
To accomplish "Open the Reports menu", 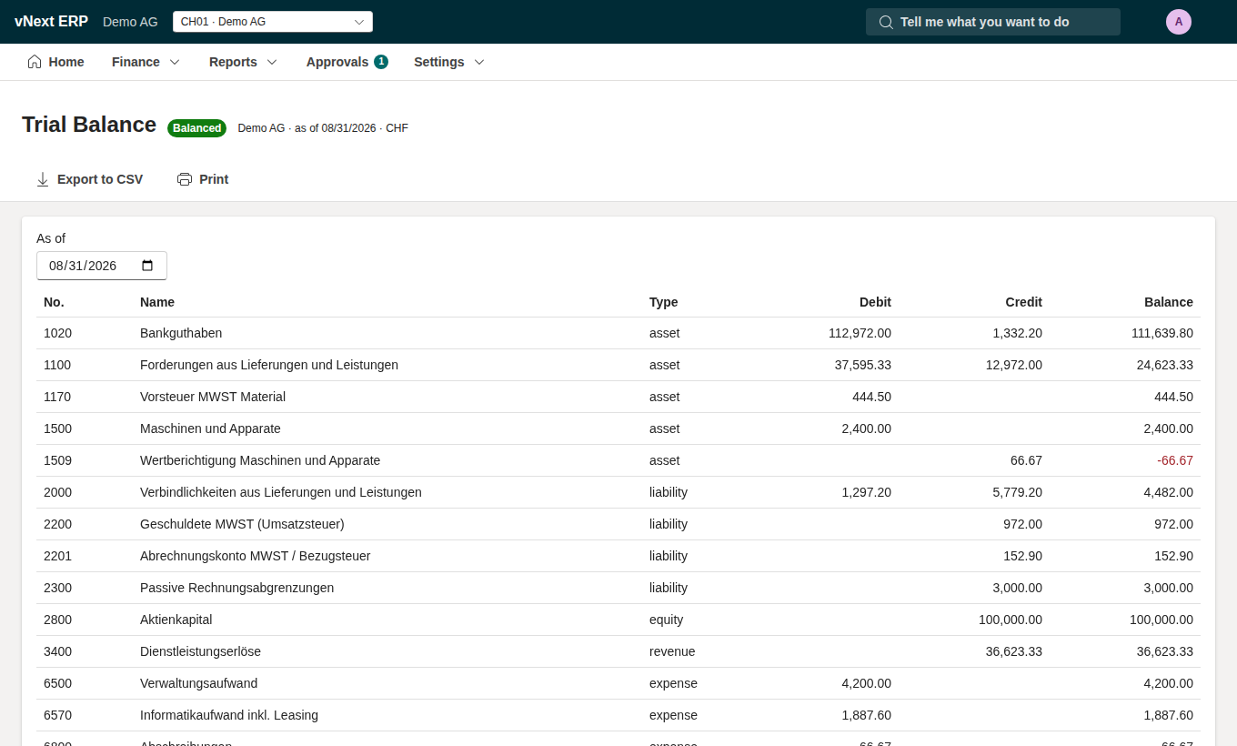I will (244, 62).
